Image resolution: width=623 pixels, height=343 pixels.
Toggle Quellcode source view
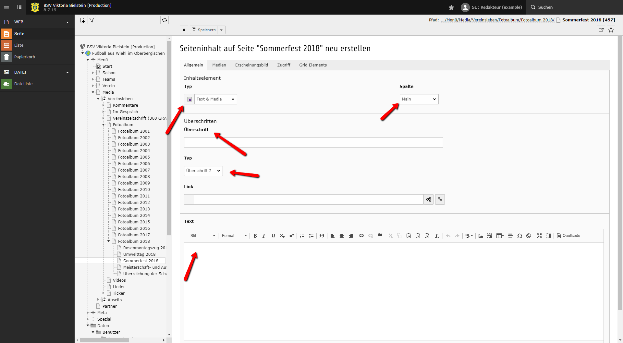point(568,236)
